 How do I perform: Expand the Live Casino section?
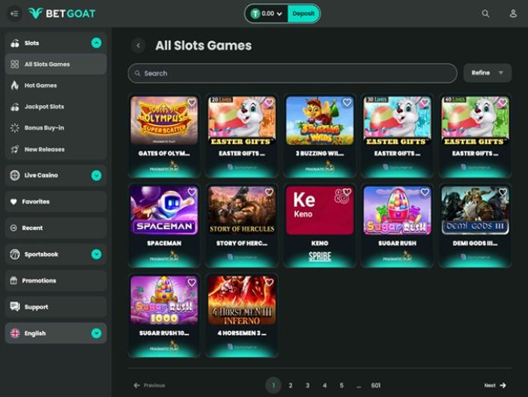pyautogui.click(x=96, y=175)
